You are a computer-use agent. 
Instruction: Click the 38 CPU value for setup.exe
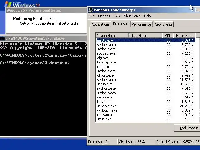pyautogui.click(x=168, y=84)
